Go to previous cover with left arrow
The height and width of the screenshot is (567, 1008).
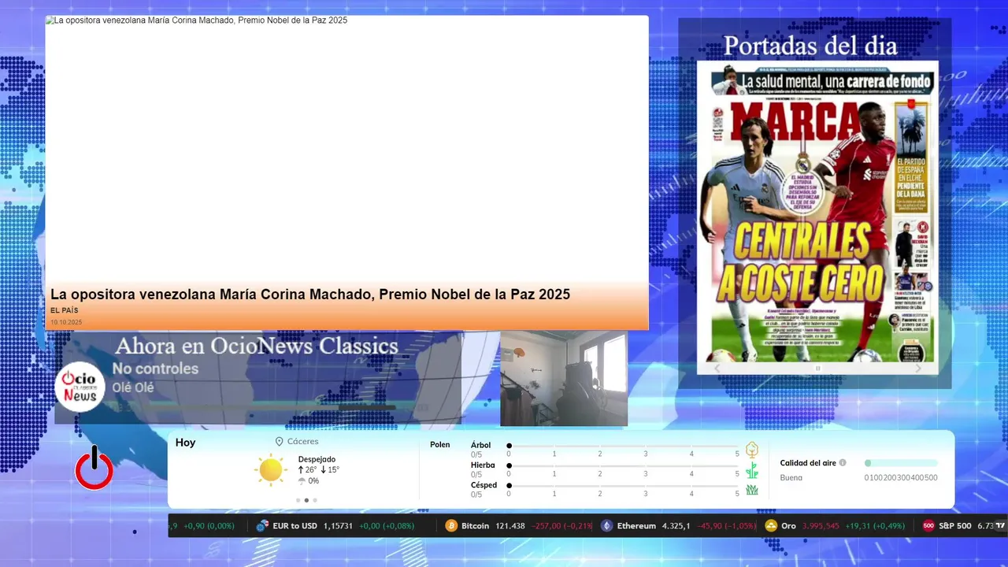(717, 368)
